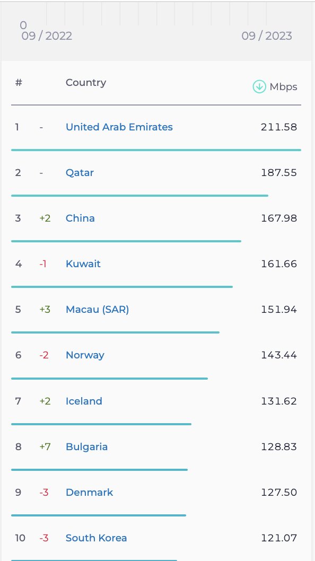
Task: Click Bulgaria's +7 rank change indicator
Action: click(45, 447)
